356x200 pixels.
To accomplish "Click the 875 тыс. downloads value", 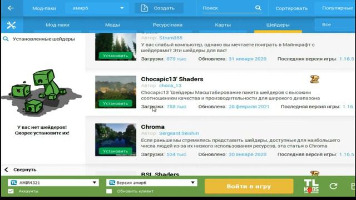I will [x=177, y=59].
